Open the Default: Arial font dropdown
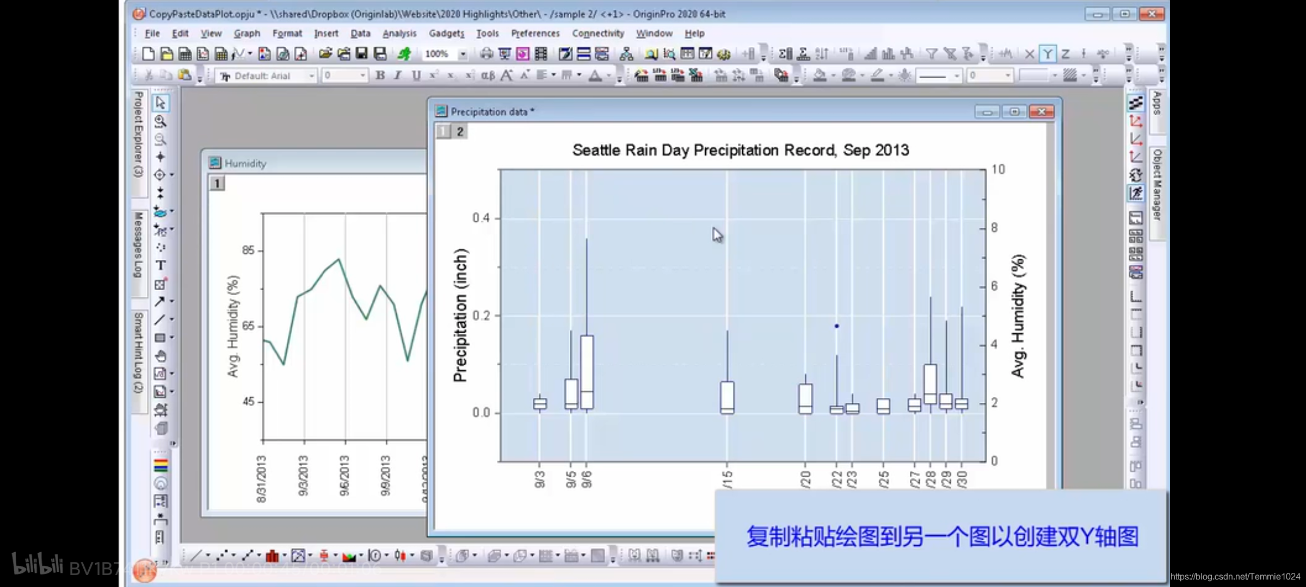 click(311, 76)
